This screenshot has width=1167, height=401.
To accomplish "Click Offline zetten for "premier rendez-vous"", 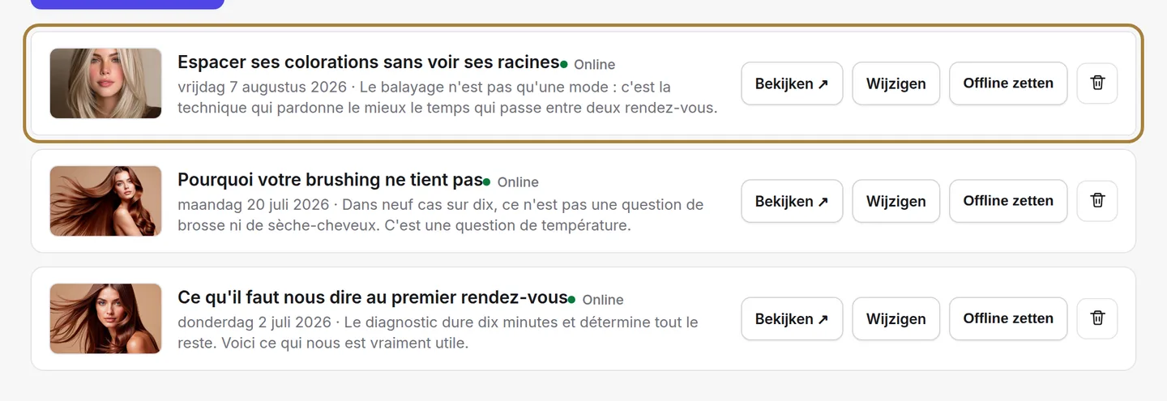I will pyautogui.click(x=1008, y=318).
